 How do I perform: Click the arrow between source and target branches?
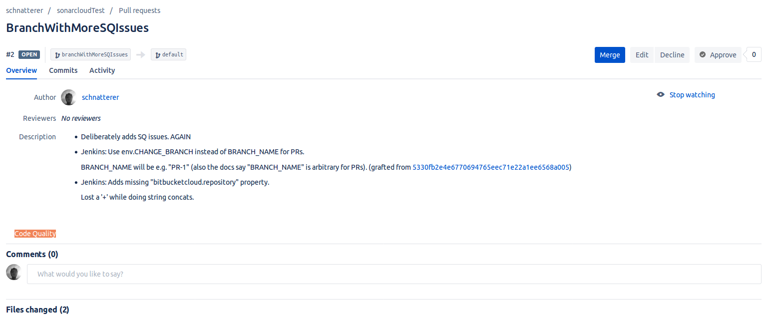click(141, 55)
